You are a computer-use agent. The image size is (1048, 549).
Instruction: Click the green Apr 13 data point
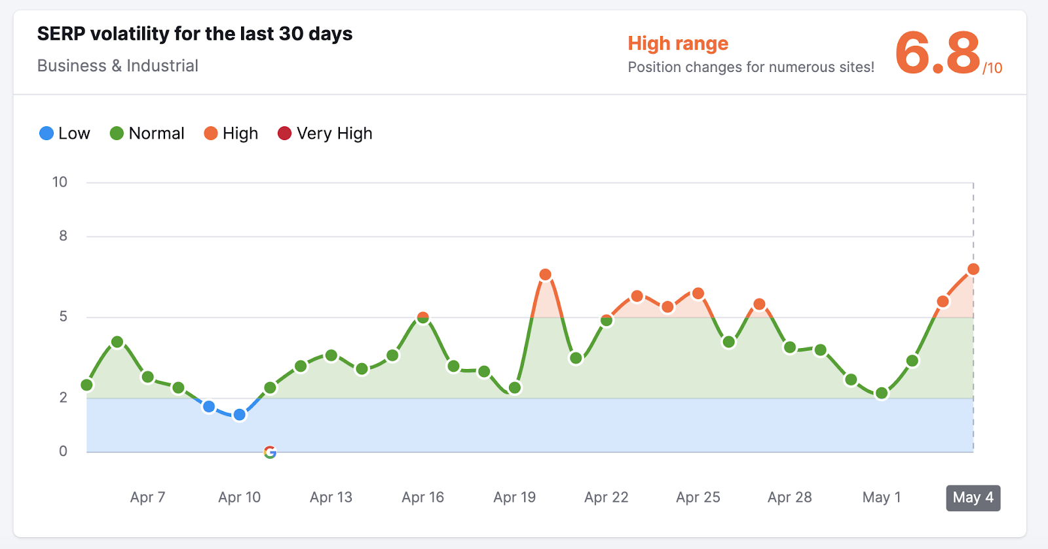(x=331, y=355)
